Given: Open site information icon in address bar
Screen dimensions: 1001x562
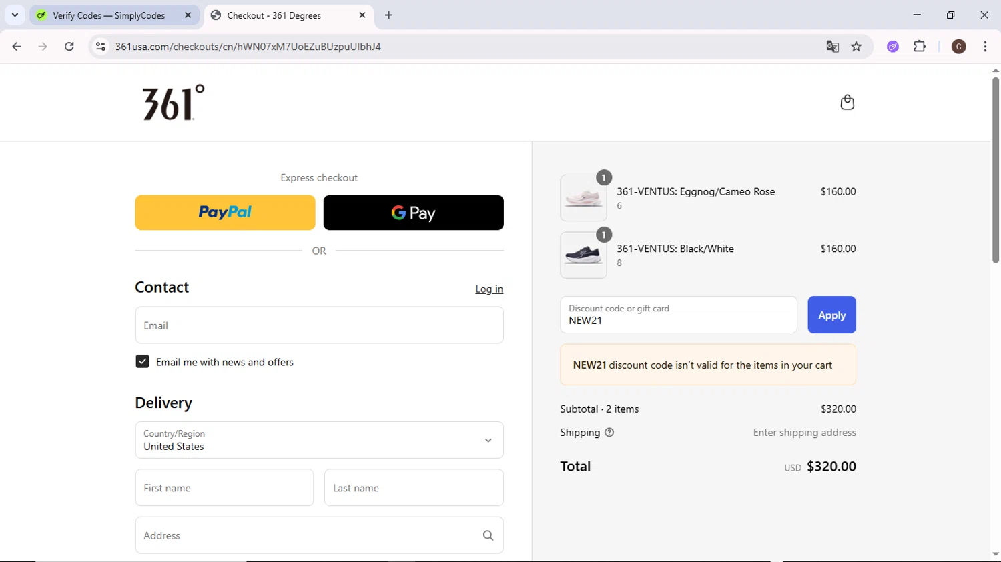Looking at the screenshot, I should (101, 47).
